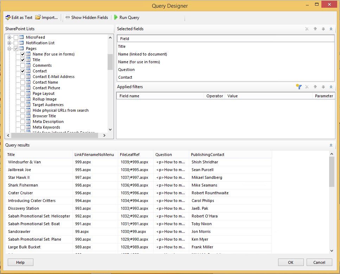Click the Query results scroll down arrow
Screen dimensions: 340x274
332,250
